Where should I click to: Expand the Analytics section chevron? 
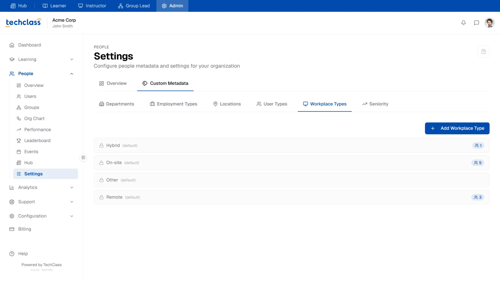pyautogui.click(x=72, y=187)
